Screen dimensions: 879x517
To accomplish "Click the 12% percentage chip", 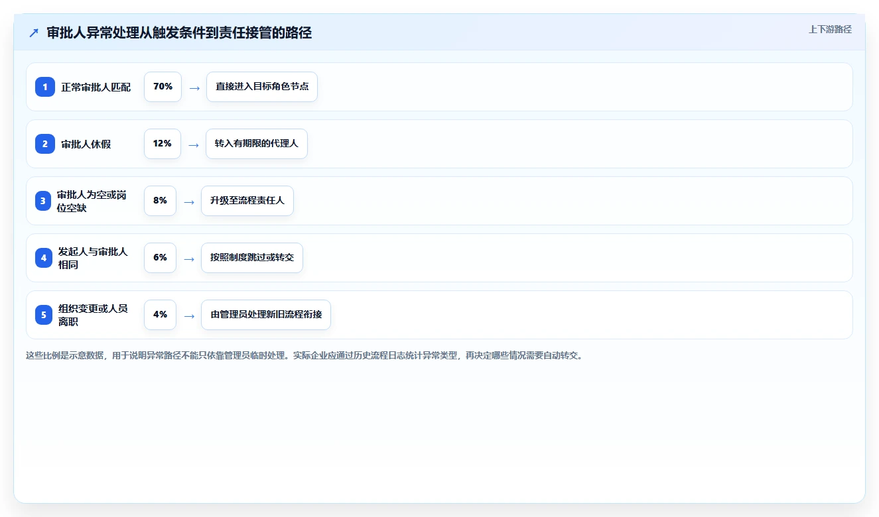I will pyautogui.click(x=163, y=144).
